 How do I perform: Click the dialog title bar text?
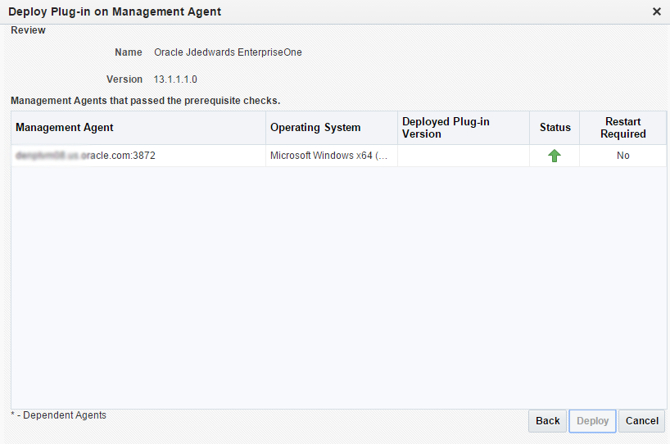[115, 11]
